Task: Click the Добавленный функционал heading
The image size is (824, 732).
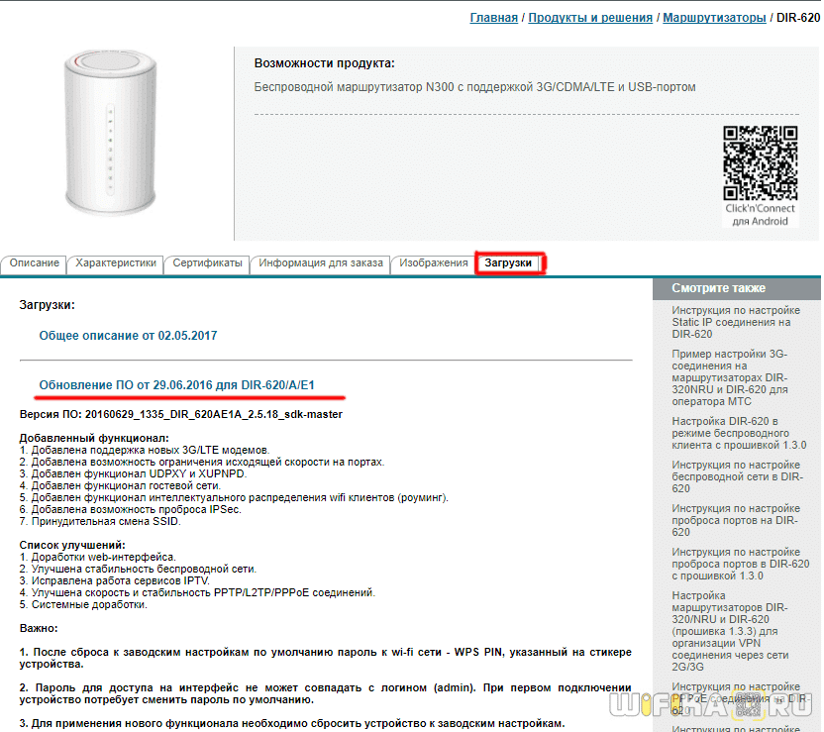Action: (94, 438)
